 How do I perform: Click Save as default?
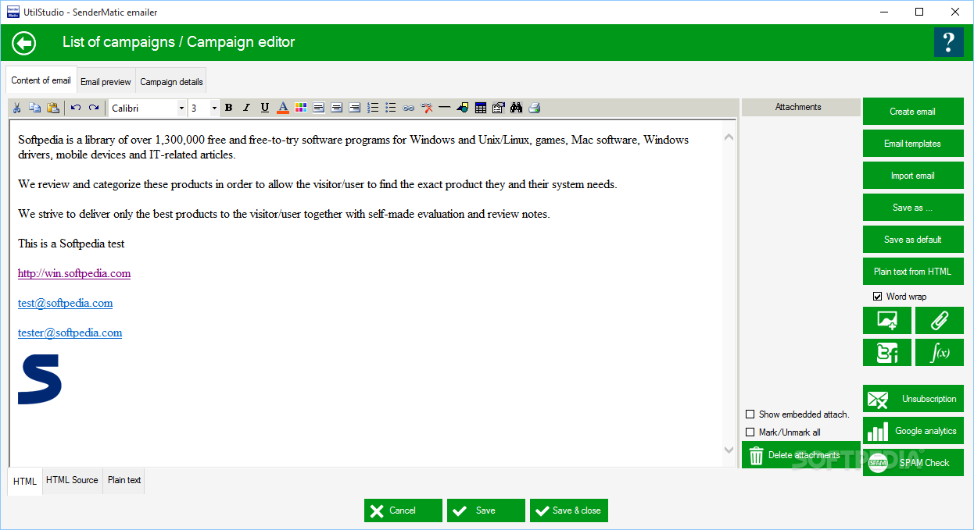[x=913, y=240]
